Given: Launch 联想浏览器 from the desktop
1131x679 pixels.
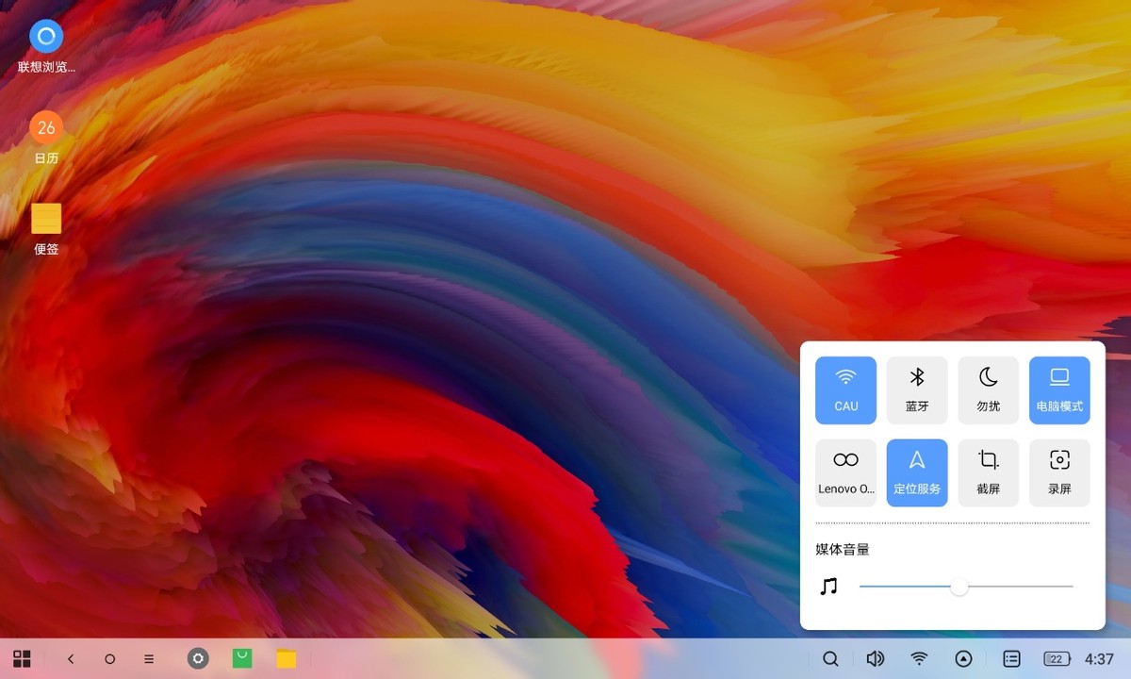Looking at the screenshot, I should [x=46, y=35].
